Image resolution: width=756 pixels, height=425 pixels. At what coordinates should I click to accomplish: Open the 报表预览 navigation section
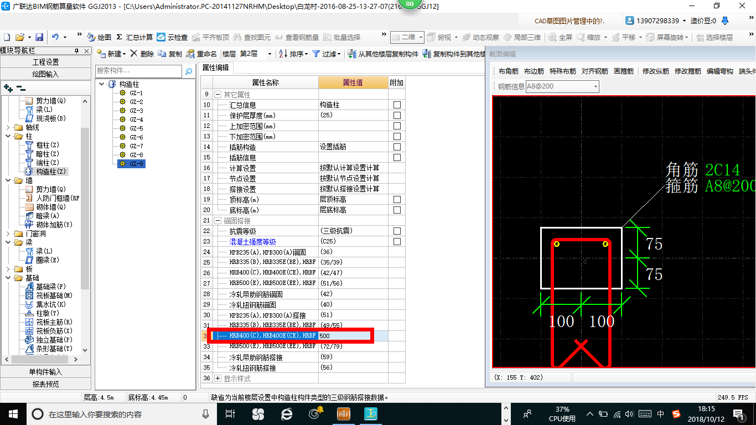click(x=45, y=383)
